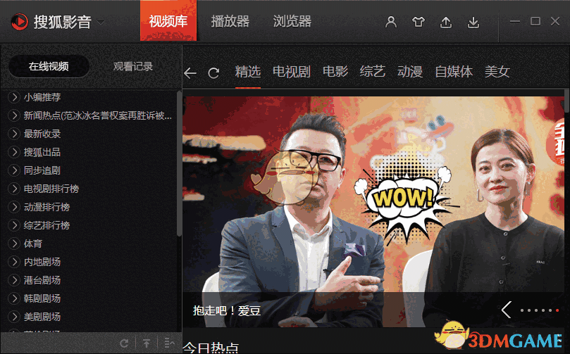Image resolution: width=570 pixels, height=354 pixels.
Task: Select the red active carousel dot
Action: (x=557, y=310)
